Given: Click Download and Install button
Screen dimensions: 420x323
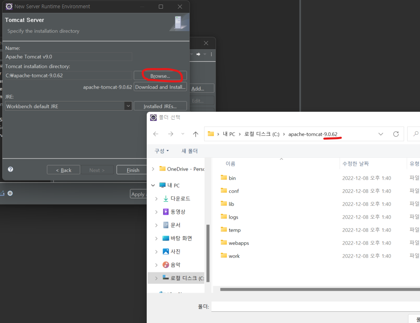Looking at the screenshot, I should [160, 87].
